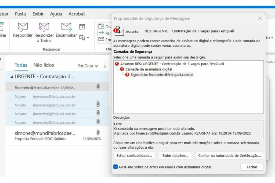Open the Acrobat ribbon tab

(77, 14)
